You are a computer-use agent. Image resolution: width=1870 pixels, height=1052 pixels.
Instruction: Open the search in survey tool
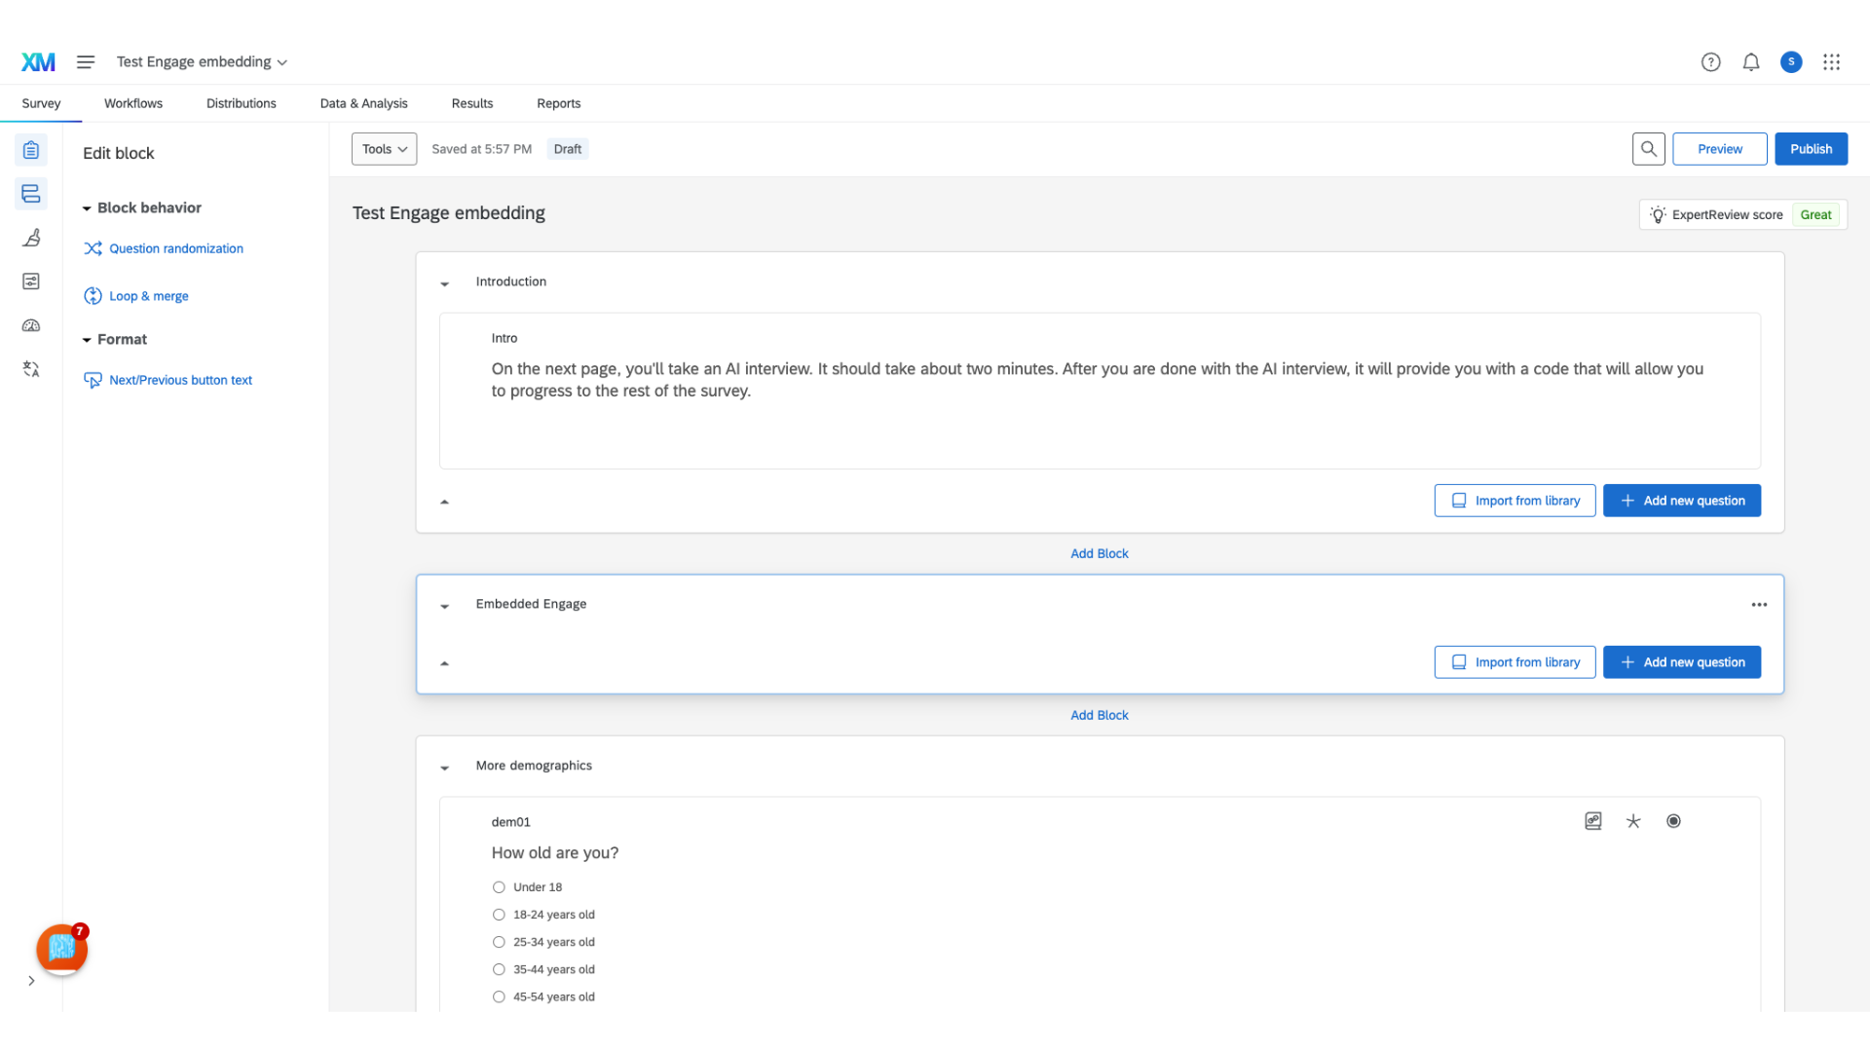(1649, 148)
